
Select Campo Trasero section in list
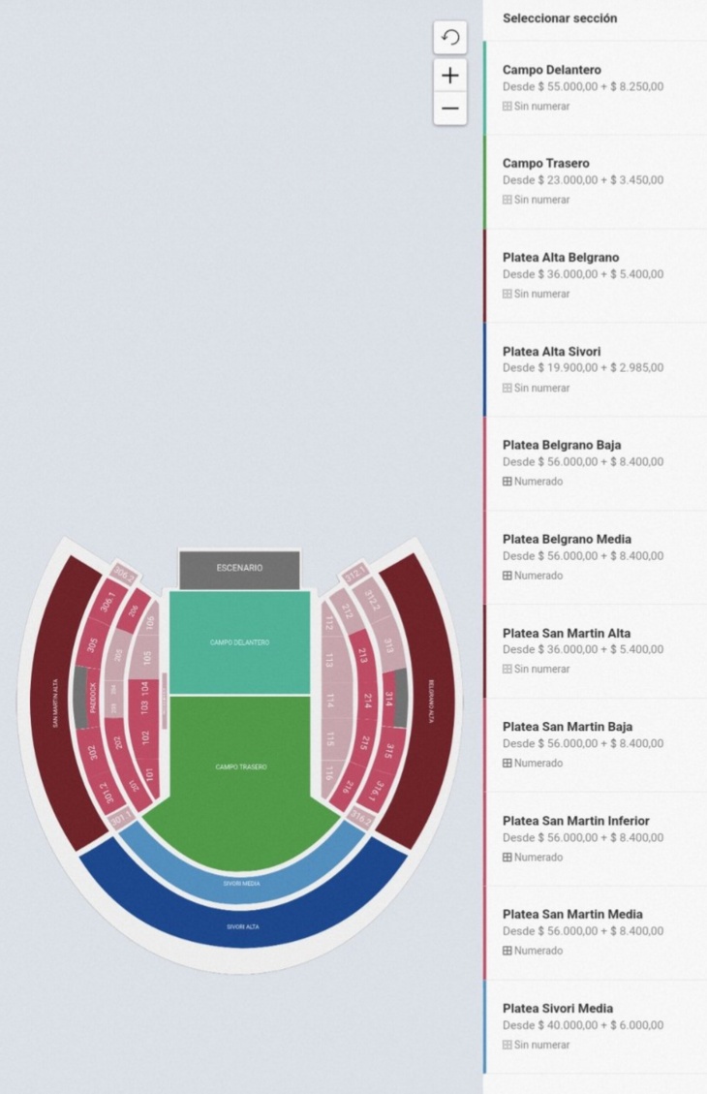click(x=596, y=181)
